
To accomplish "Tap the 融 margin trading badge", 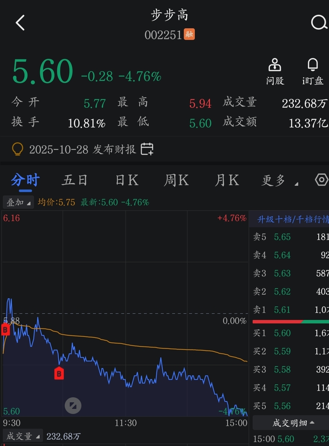I will coord(189,34).
